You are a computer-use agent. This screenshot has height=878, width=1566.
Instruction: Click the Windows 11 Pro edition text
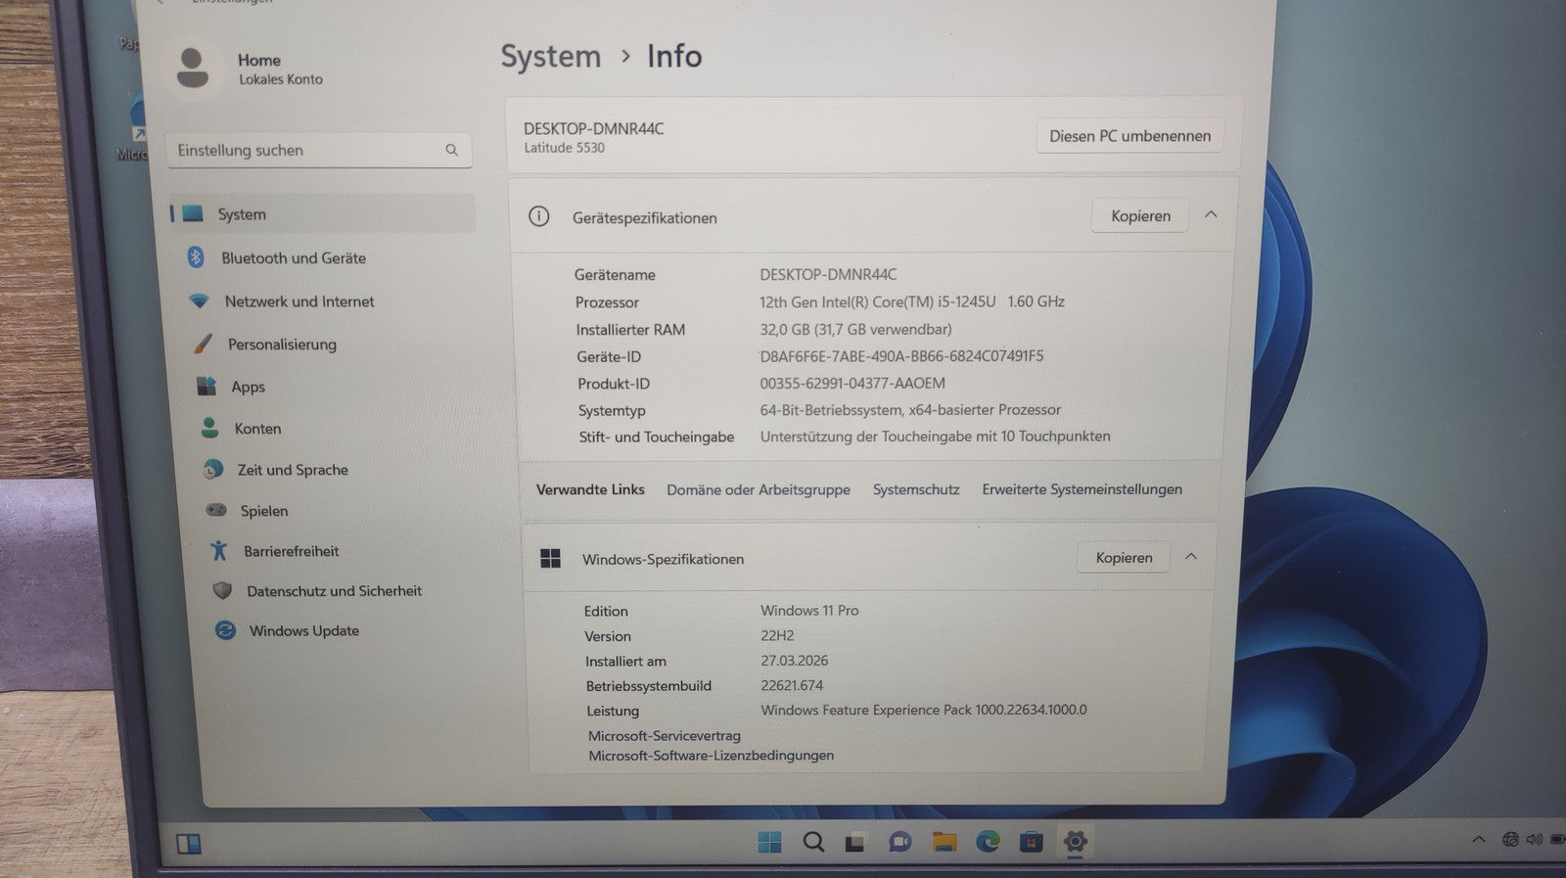pos(809,611)
